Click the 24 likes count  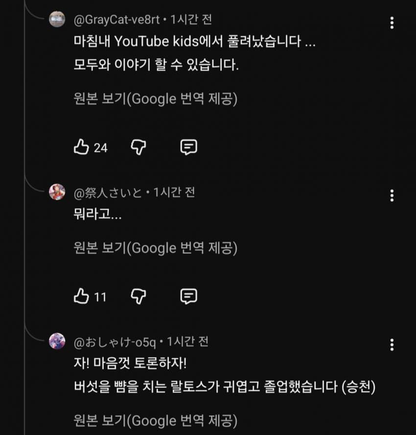coord(100,147)
